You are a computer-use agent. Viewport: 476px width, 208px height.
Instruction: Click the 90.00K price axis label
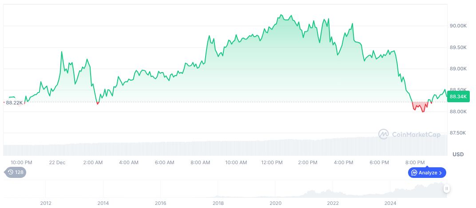click(458, 26)
